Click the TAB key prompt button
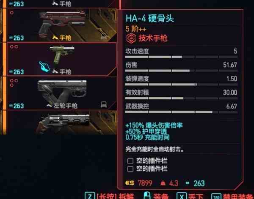The width and height of the screenshot is (254, 199). tap(216, 196)
